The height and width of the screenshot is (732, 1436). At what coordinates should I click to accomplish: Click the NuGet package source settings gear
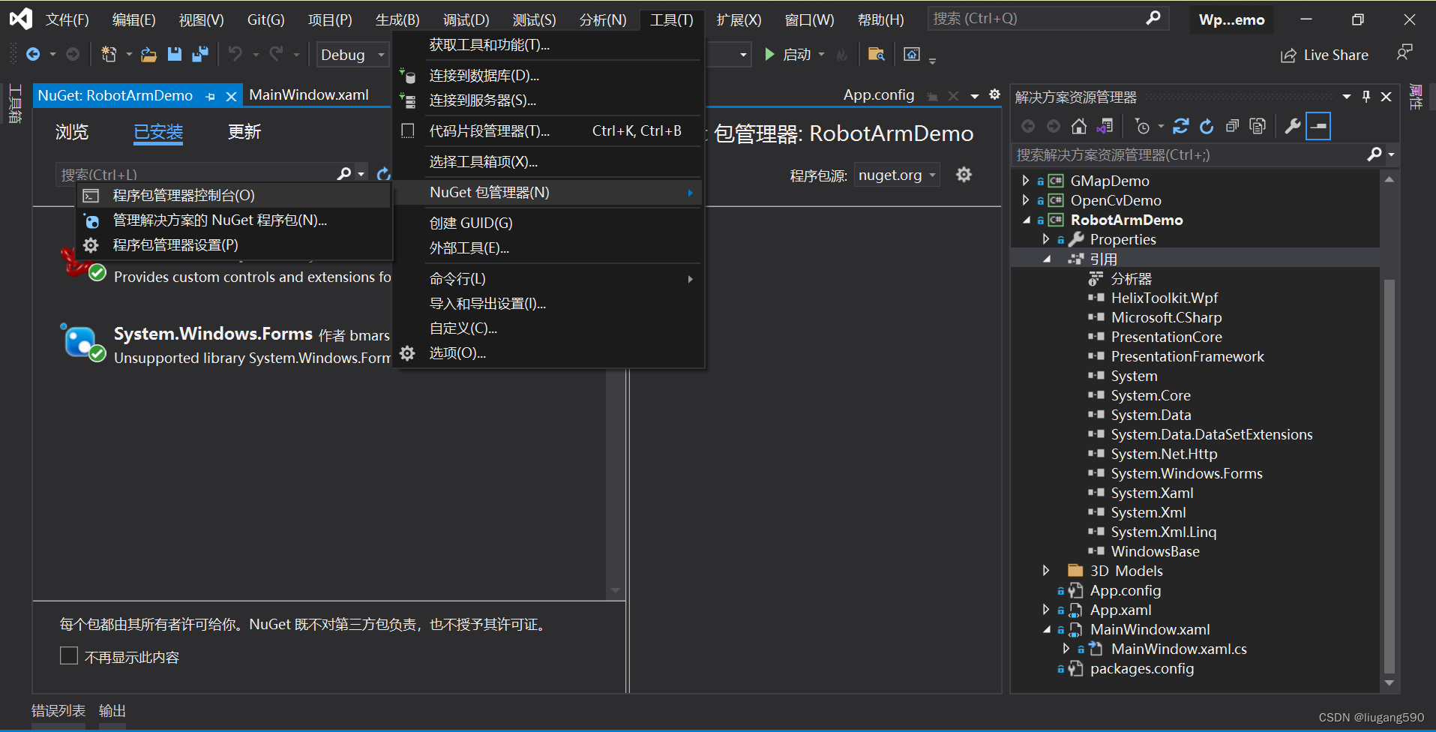(964, 175)
